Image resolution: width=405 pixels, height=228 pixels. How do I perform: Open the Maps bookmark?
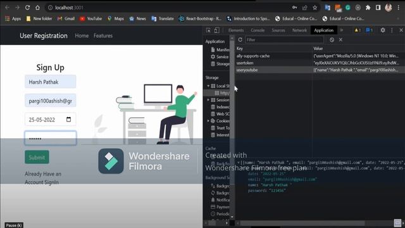[116, 18]
